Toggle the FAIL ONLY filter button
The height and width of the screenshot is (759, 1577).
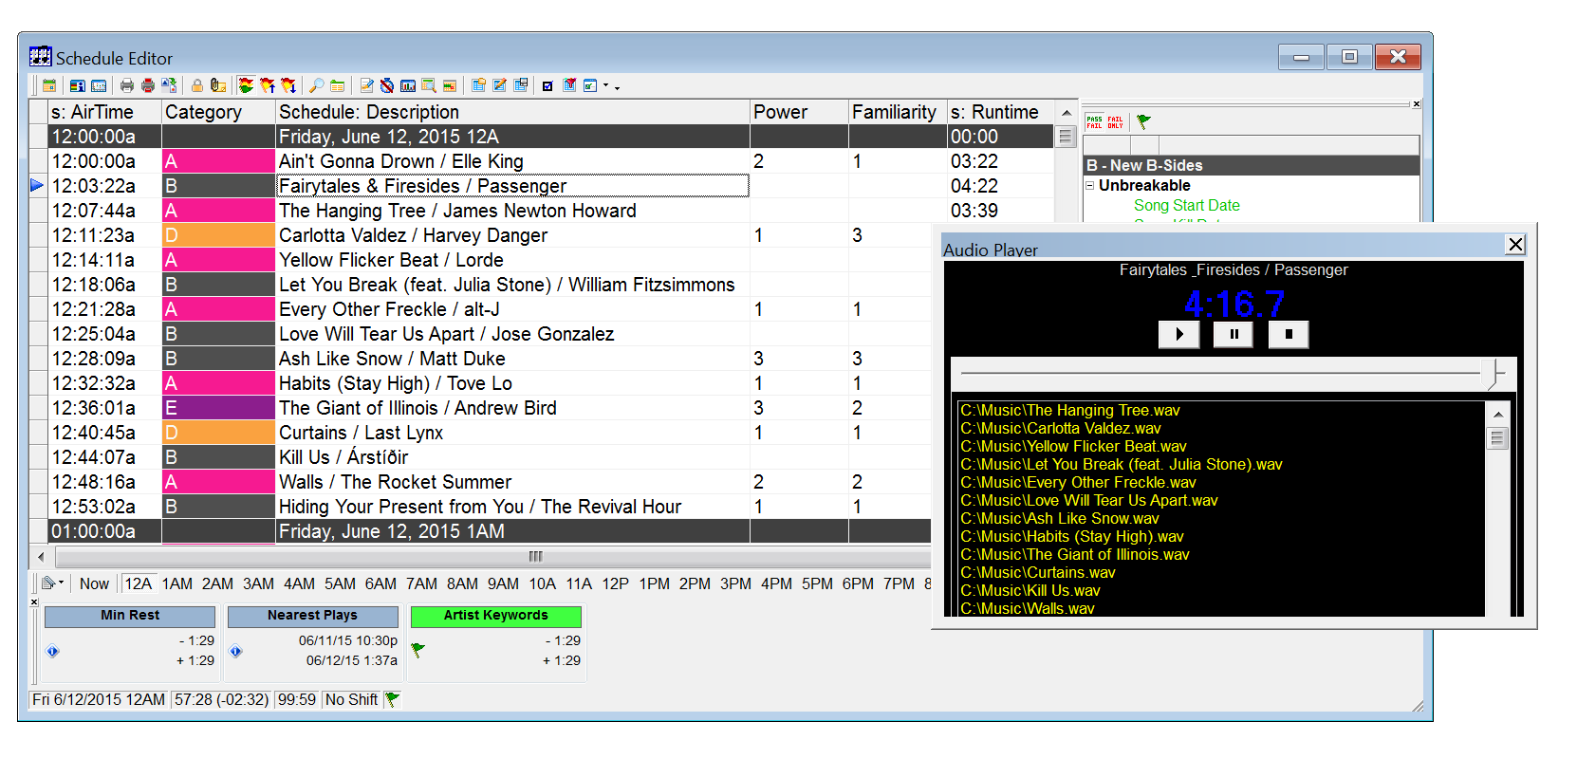(1115, 122)
